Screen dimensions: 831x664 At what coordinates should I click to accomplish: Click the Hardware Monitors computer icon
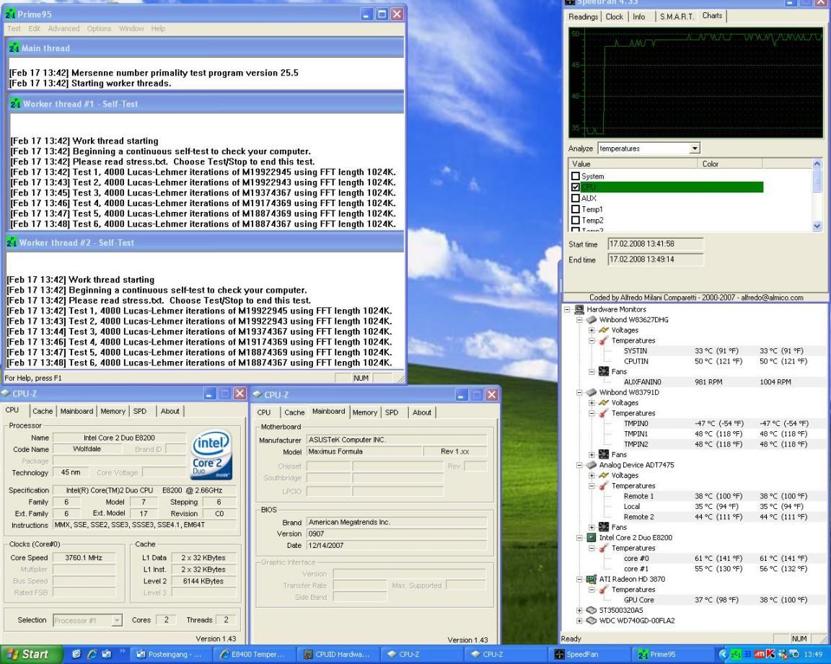pos(579,309)
